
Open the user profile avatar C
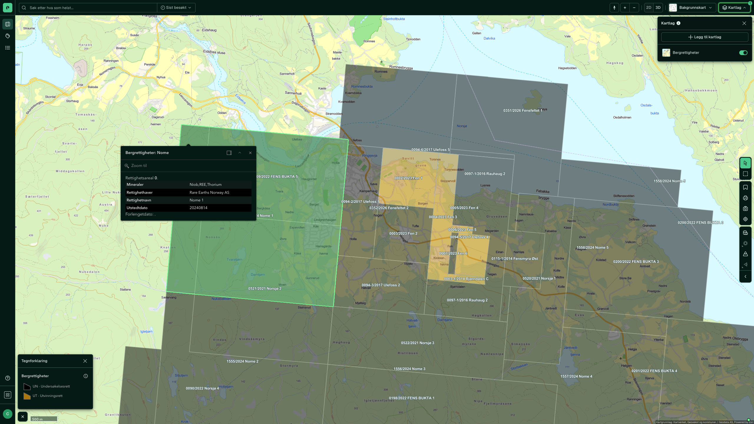pos(8,414)
